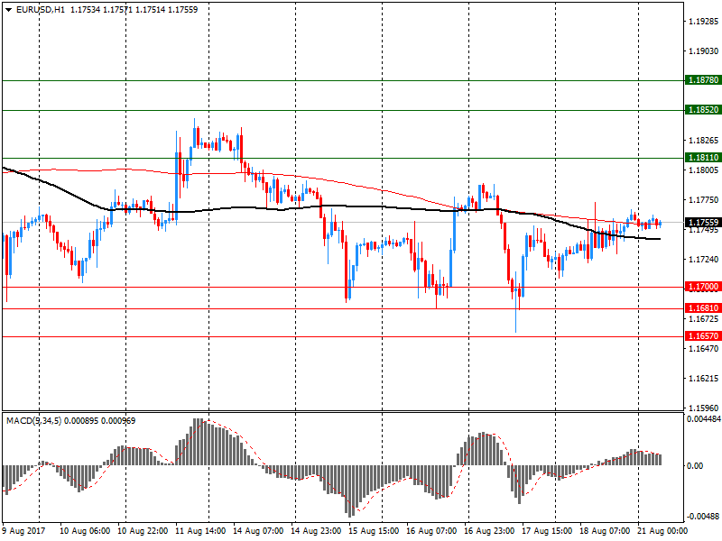Image resolution: width=722 pixels, height=541 pixels.
Task: Select the 1.18520 green resistance price label
Action: tap(703, 109)
